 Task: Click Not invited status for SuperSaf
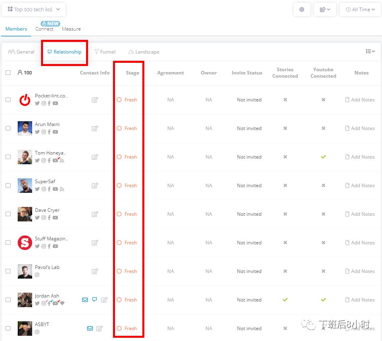(x=249, y=185)
